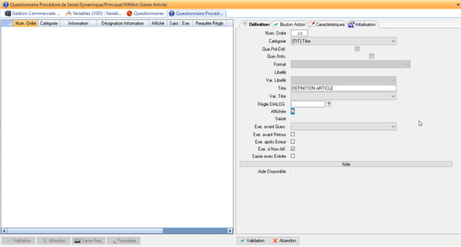Uncheck the Affichée checkbox
This screenshot has height=247, width=461.
pyautogui.click(x=293, y=111)
